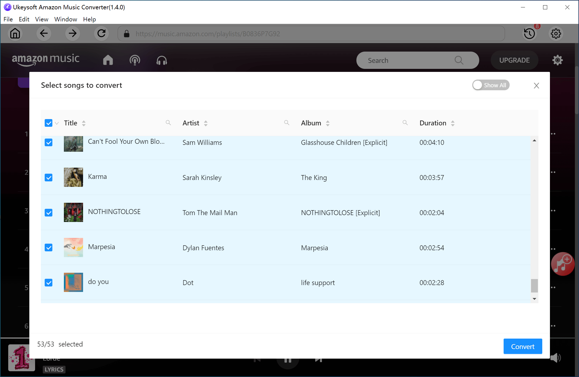Open the browser history panel
Viewport: 579px width, 377px height.
529,33
